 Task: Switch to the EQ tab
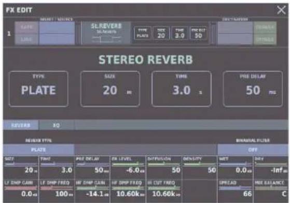(x=57, y=125)
